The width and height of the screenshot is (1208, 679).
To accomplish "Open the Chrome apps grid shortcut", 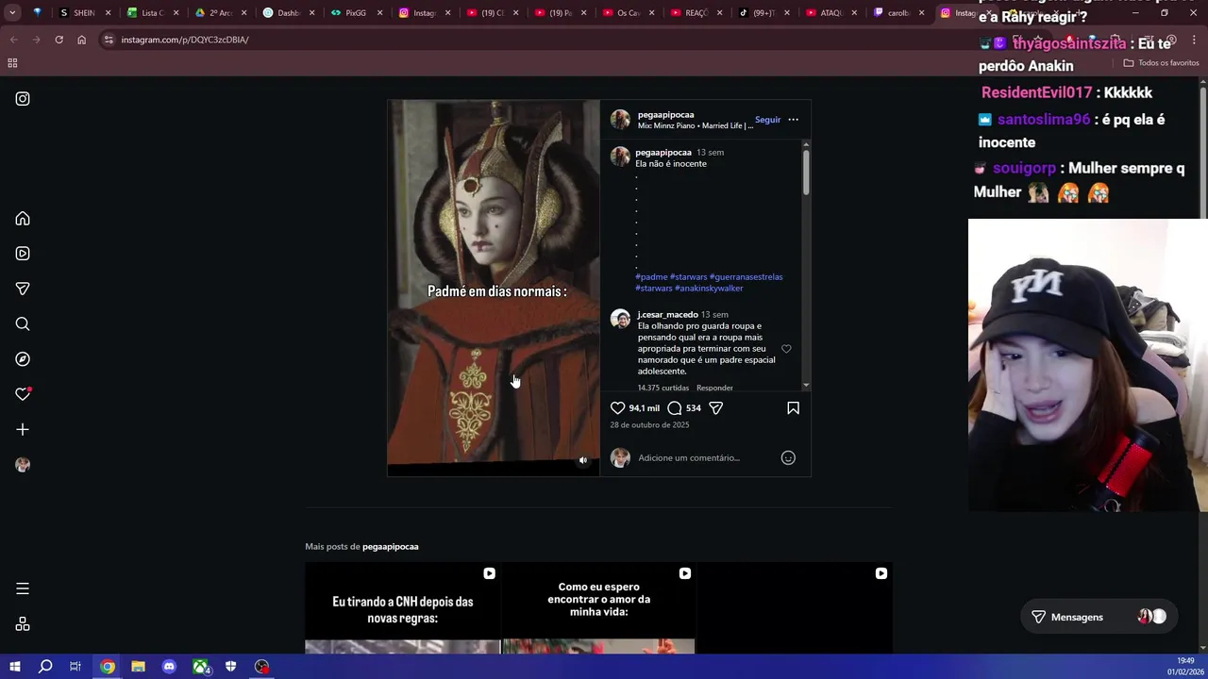I will point(12,63).
